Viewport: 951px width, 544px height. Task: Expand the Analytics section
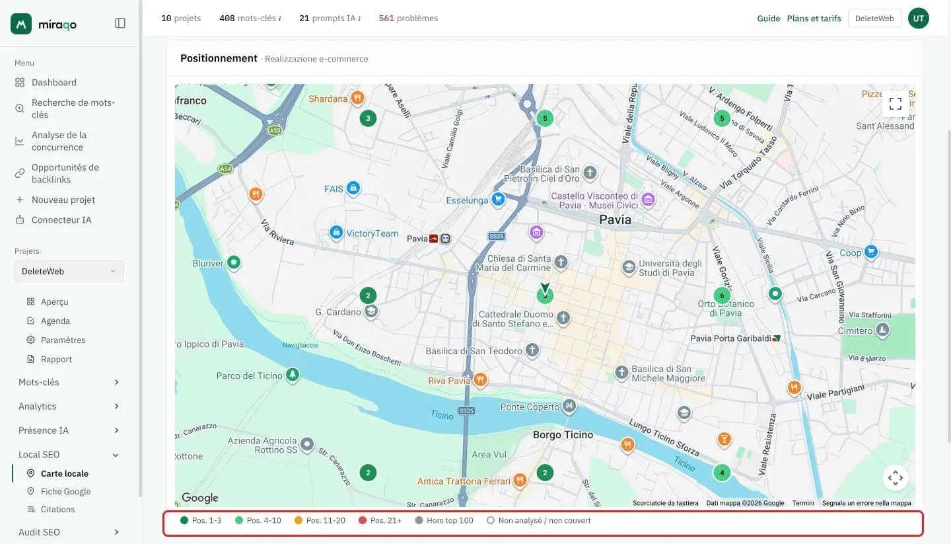(x=69, y=407)
